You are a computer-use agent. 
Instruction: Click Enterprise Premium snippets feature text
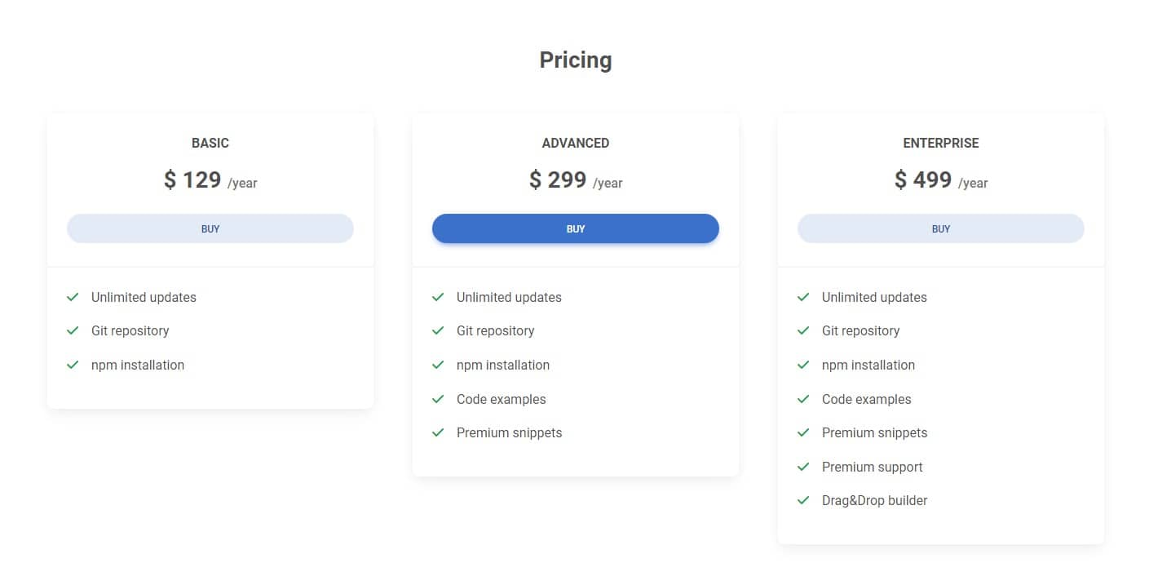874,432
